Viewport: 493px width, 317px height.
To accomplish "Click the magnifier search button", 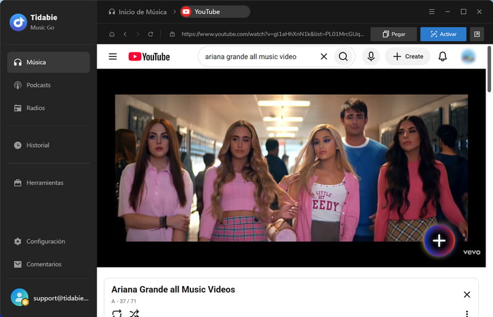I will tap(343, 57).
